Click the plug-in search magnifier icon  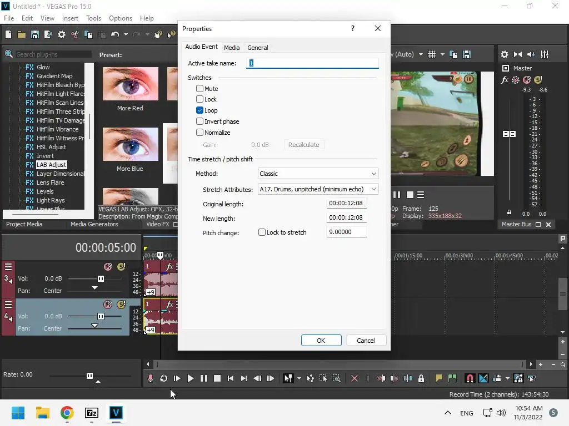point(9,54)
